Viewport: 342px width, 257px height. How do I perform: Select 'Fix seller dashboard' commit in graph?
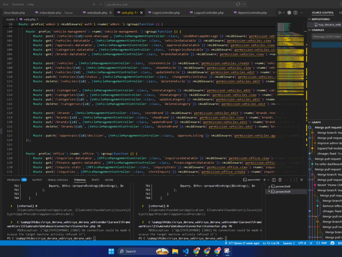[x=328, y=164]
